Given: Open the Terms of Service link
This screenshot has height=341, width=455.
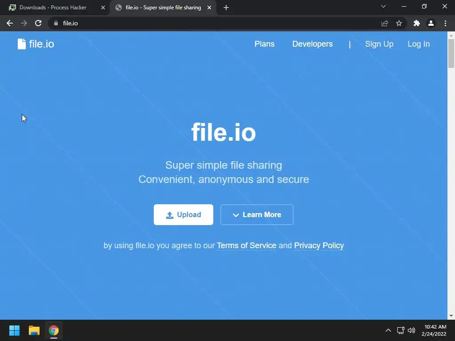Looking at the screenshot, I should (x=247, y=245).
